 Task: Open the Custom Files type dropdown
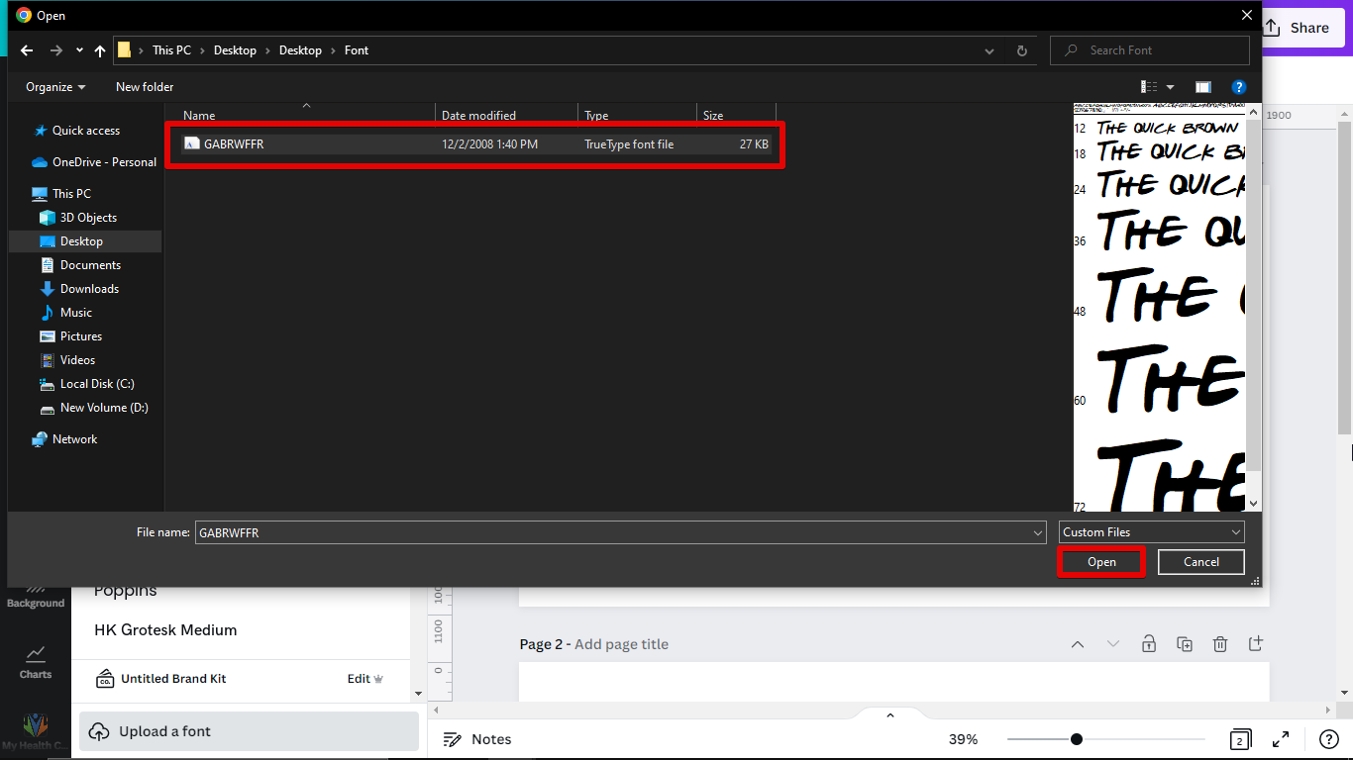tap(1152, 532)
